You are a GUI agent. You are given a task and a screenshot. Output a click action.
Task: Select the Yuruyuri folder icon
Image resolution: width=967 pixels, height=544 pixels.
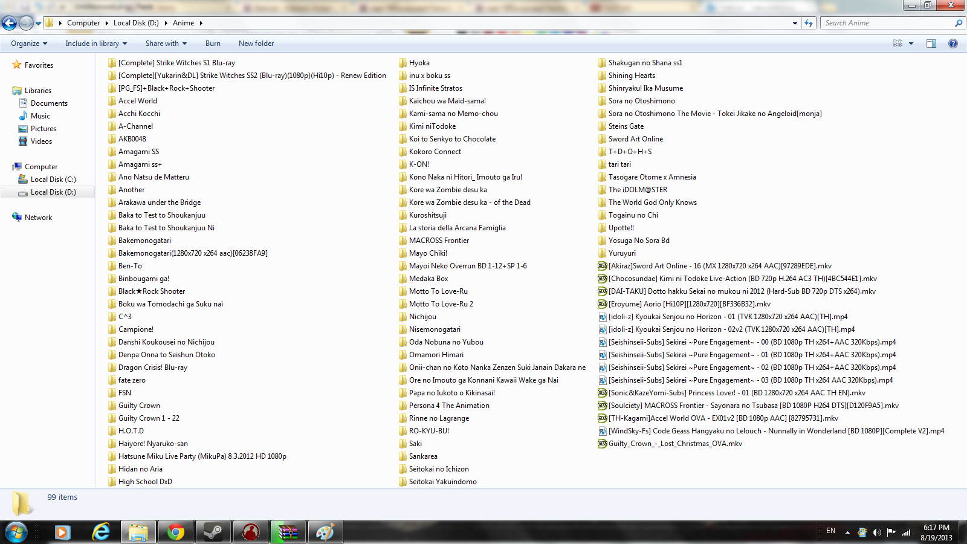(x=602, y=253)
